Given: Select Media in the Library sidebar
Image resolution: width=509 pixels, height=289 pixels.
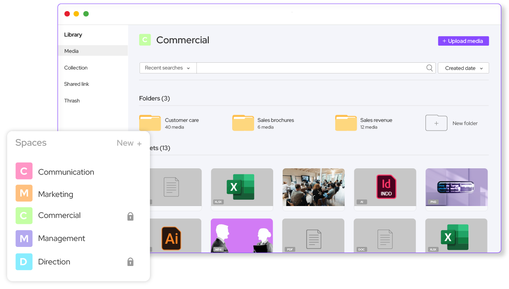Looking at the screenshot, I should tap(93, 51).
